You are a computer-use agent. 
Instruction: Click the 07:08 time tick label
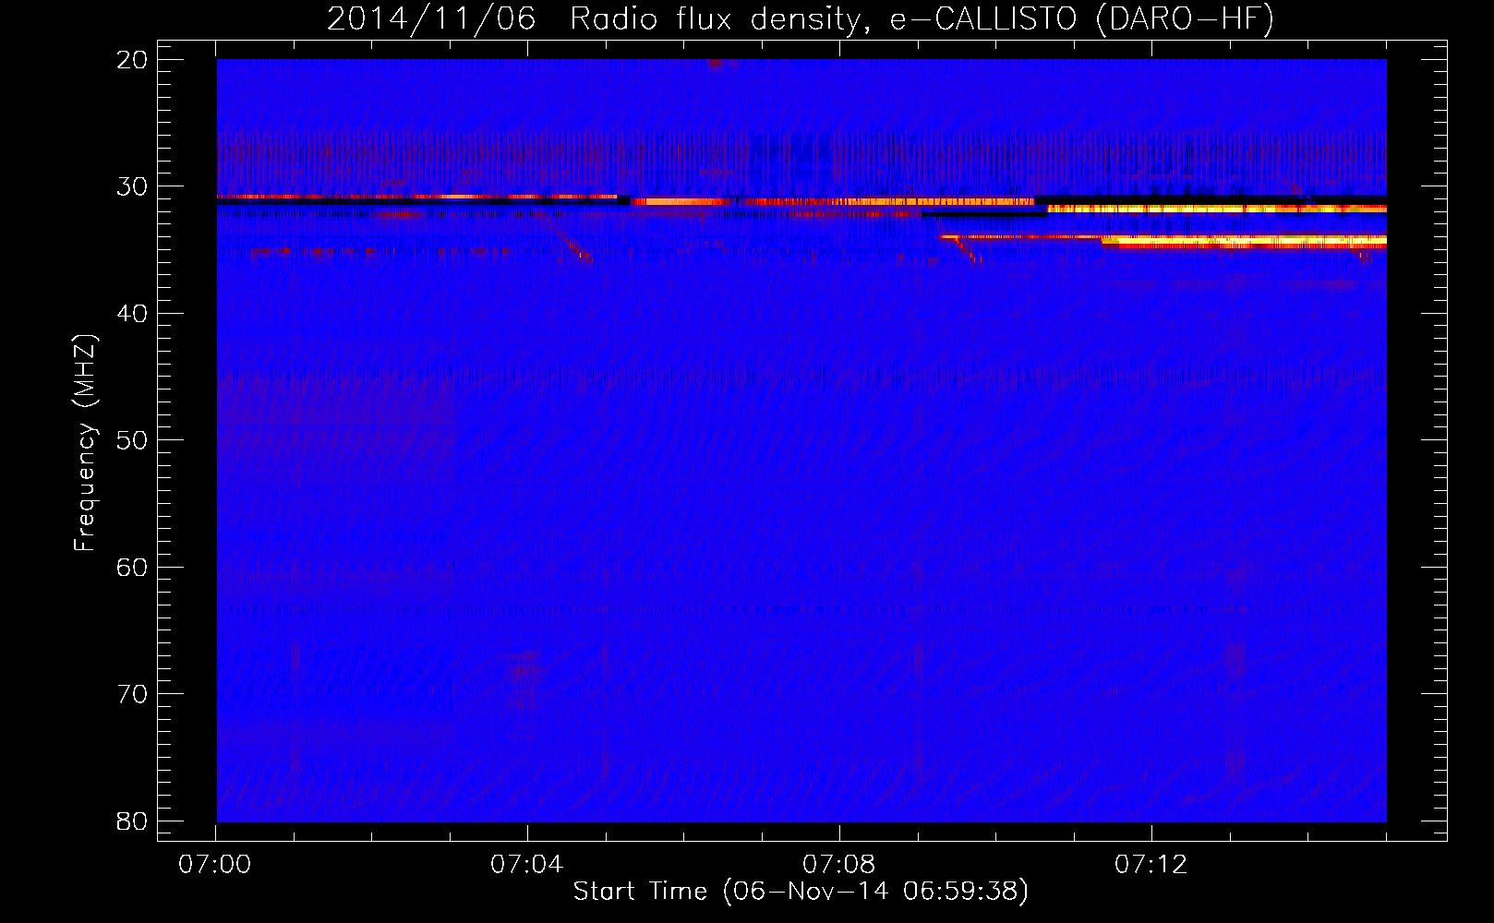click(838, 865)
